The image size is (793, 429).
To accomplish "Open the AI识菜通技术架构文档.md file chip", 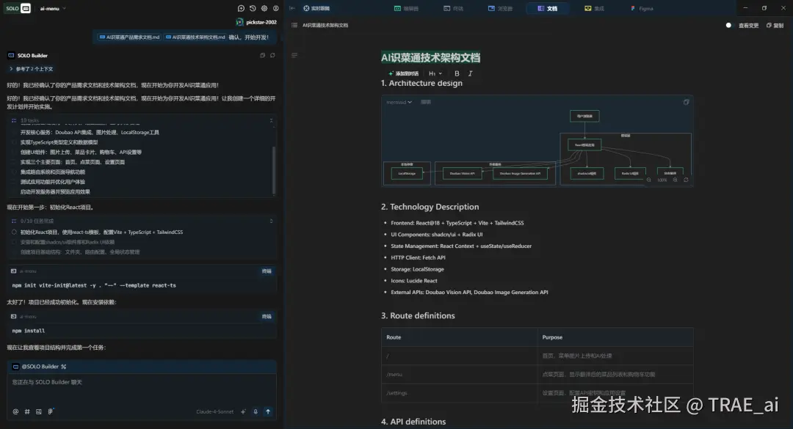I will point(195,37).
